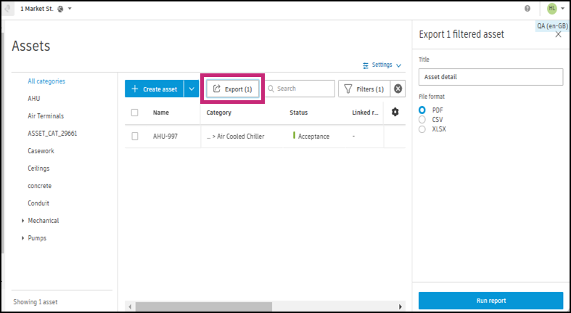The height and width of the screenshot is (313, 571).
Task: Click the Create asset button
Action: tap(155, 89)
